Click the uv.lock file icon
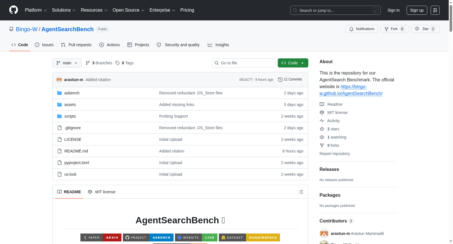Image resolution: width=453 pixels, height=244 pixels. [x=59, y=174]
